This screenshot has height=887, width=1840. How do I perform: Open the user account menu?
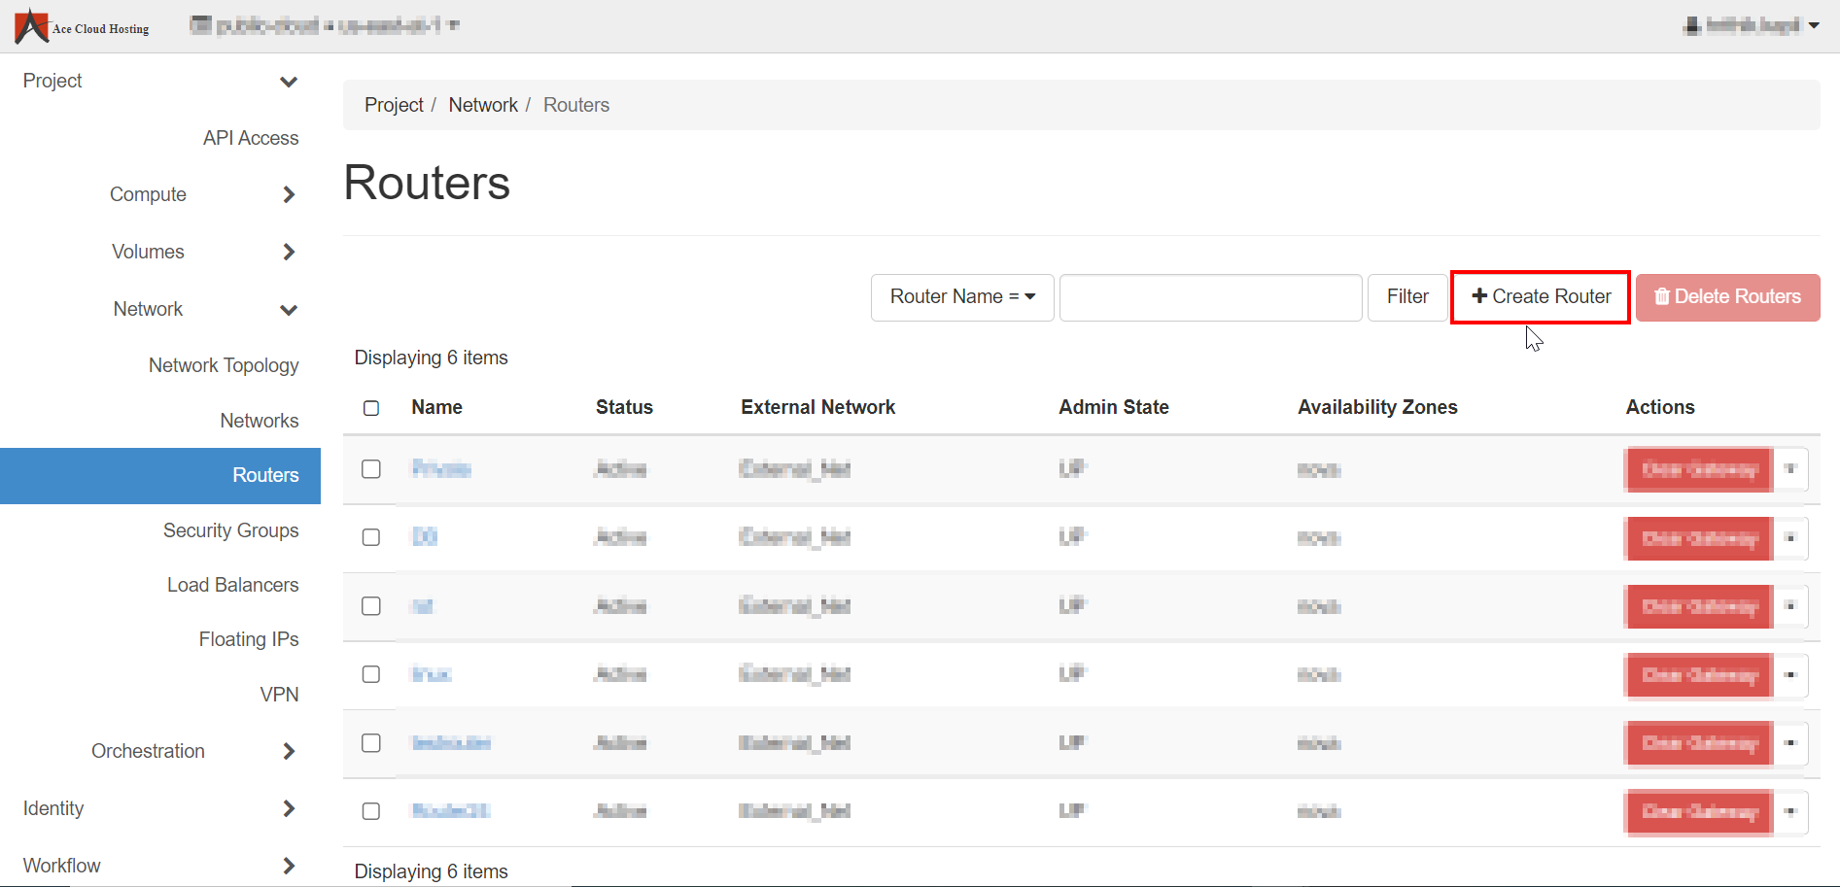[x=1752, y=25]
